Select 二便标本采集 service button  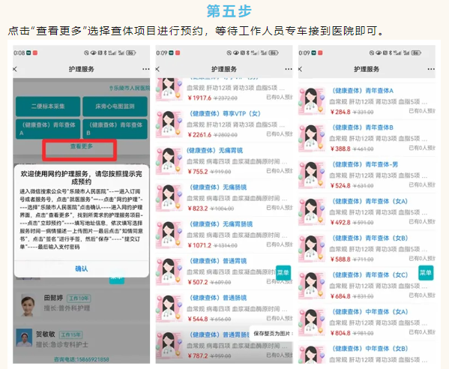coord(48,106)
